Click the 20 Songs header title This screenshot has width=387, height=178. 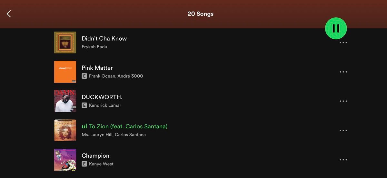(200, 14)
